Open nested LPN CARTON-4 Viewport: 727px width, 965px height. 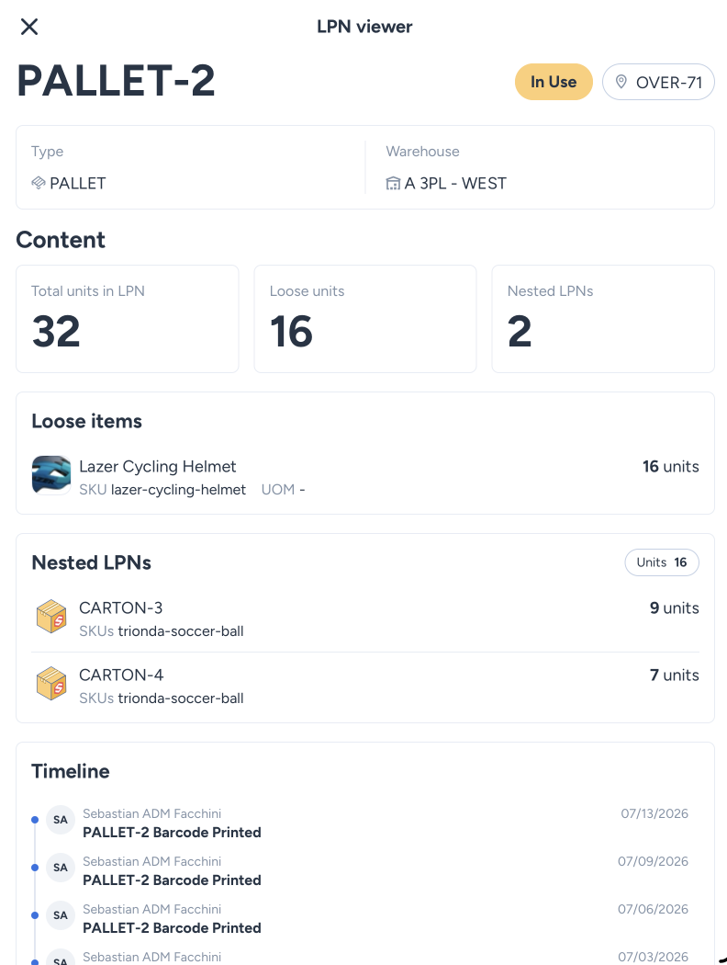tap(365, 686)
